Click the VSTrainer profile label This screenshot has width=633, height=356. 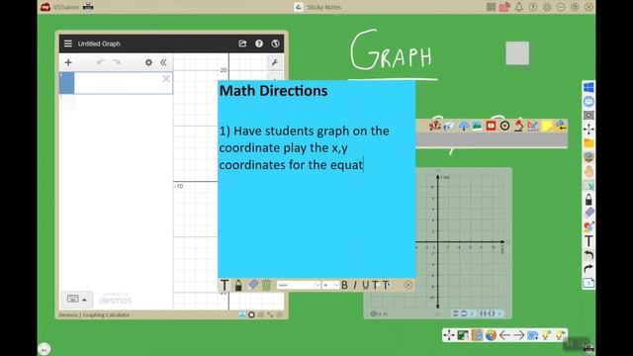point(66,7)
